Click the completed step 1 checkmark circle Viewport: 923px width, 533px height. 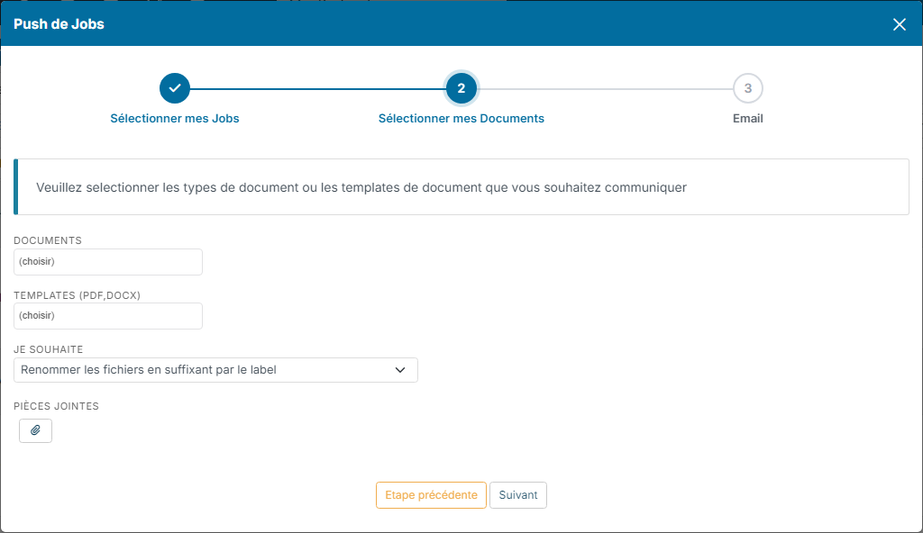pyautogui.click(x=175, y=88)
